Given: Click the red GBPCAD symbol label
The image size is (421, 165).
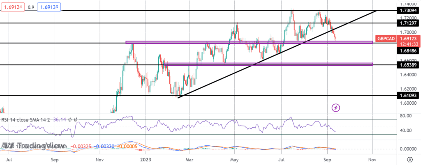Looking at the screenshot, I should click(386, 39).
